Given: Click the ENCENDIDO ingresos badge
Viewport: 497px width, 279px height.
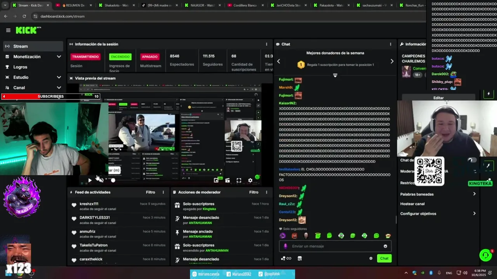Looking at the screenshot, I should (120, 57).
